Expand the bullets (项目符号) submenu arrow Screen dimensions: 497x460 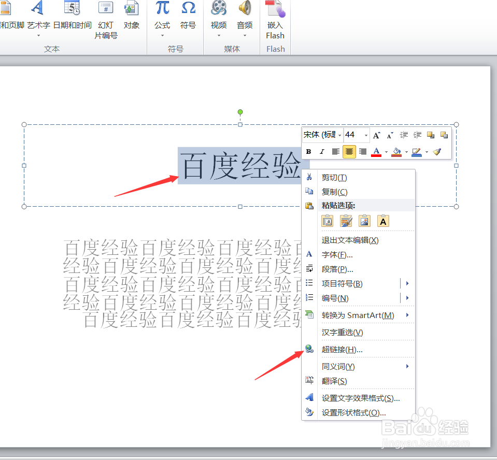pyautogui.click(x=407, y=283)
